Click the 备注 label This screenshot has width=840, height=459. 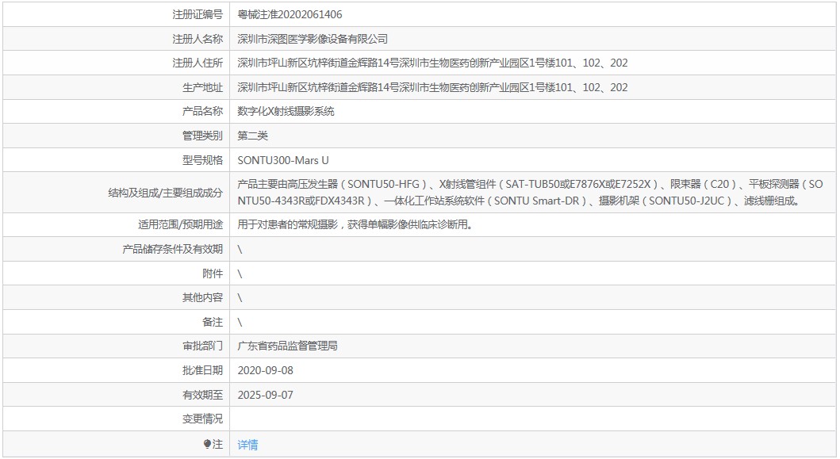click(x=213, y=322)
